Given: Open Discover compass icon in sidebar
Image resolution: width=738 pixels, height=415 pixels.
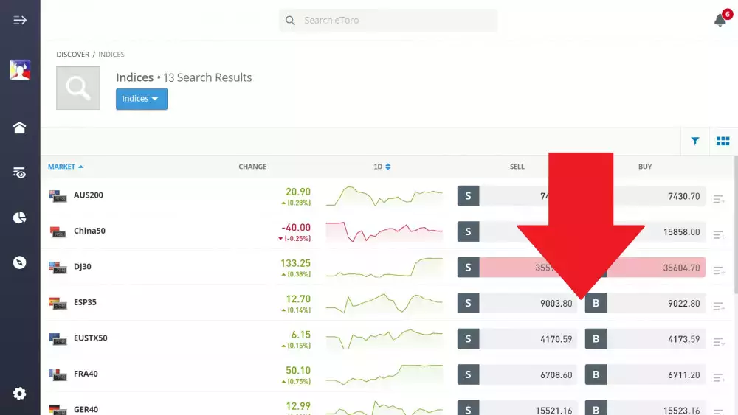Looking at the screenshot, I should pos(19,262).
